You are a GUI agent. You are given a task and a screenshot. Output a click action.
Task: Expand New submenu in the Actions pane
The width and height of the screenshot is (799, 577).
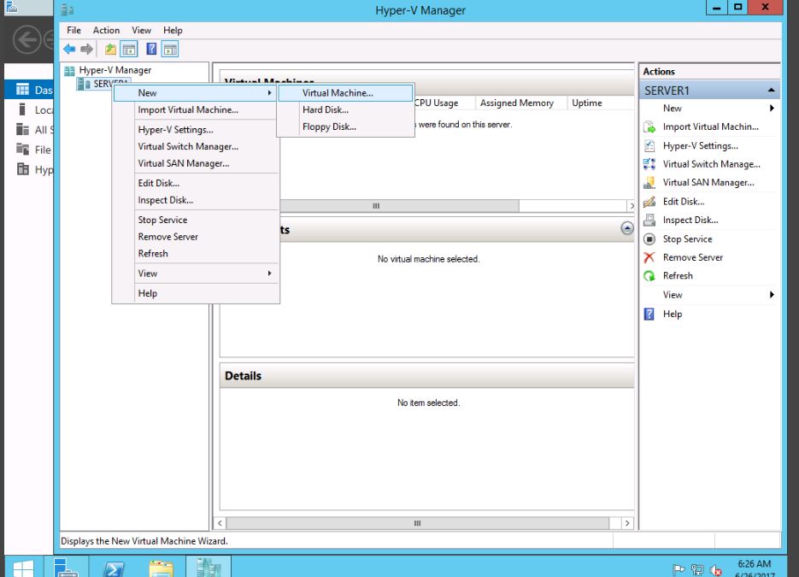pyautogui.click(x=710, y=108)
